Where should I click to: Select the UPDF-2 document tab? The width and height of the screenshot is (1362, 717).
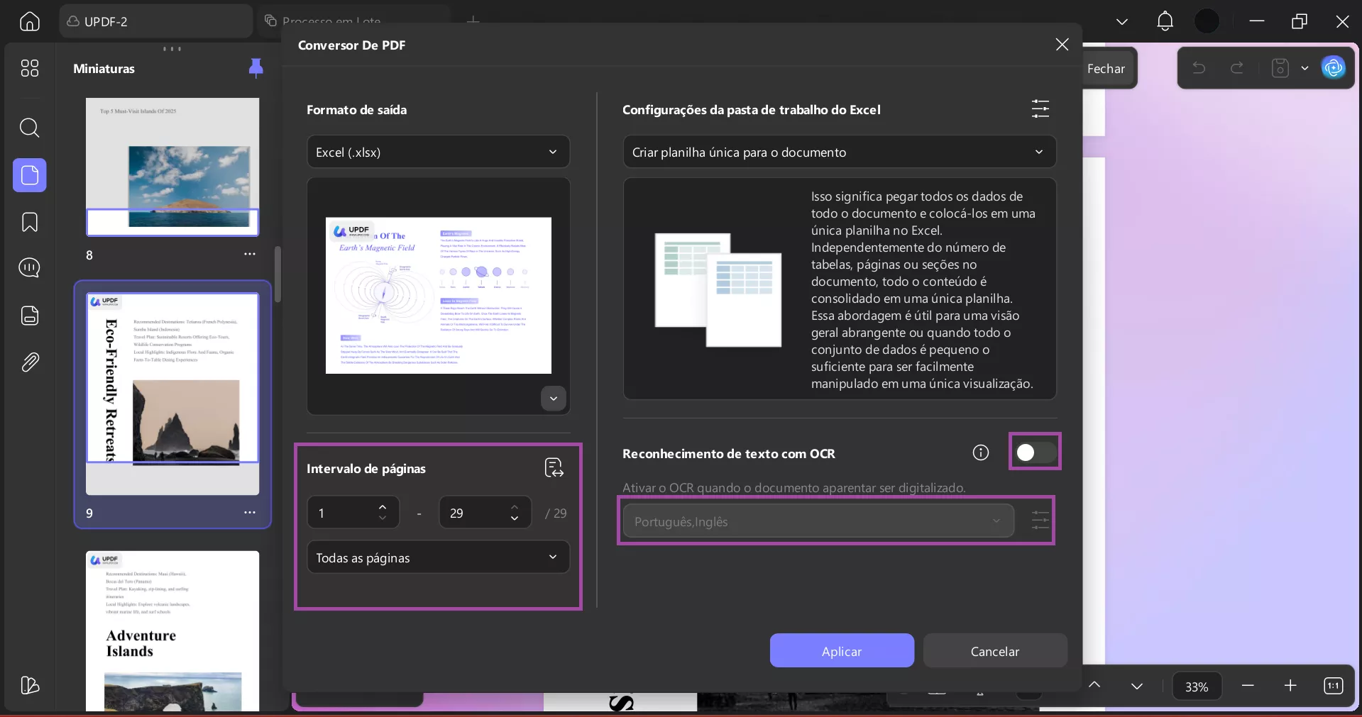click(x=108, y=21)
